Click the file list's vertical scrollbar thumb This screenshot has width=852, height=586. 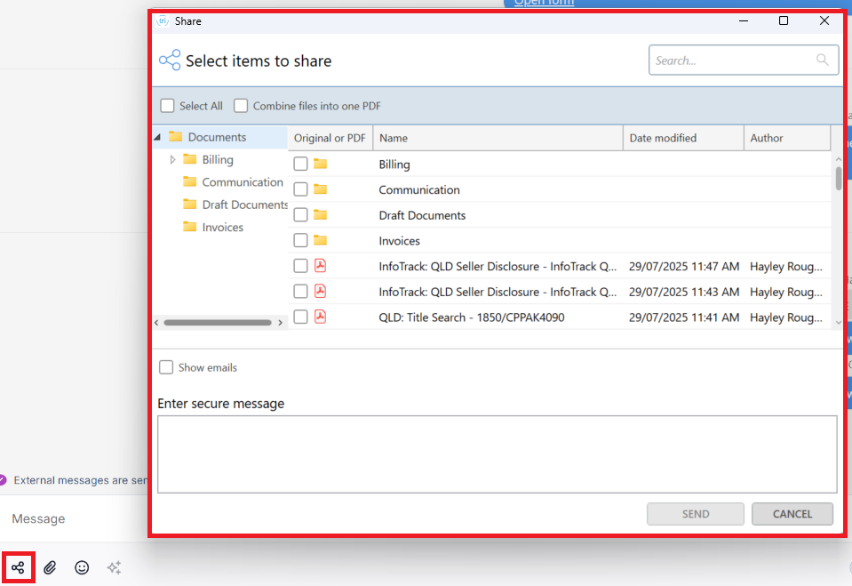point(839,179)
